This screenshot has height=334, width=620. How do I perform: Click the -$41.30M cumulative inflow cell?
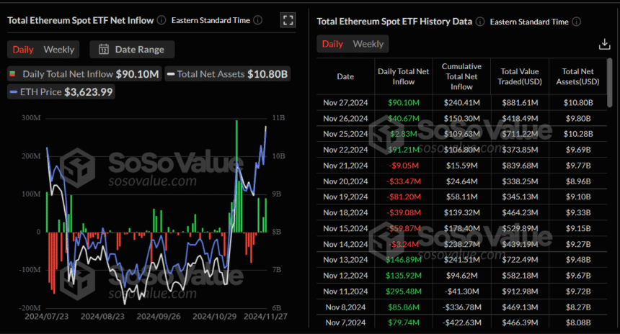pyautogui.click(x=461, y=292)
